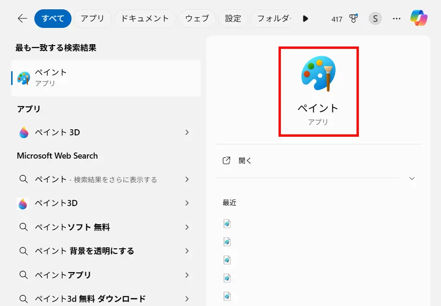
Task: Expand the ペイント3D web suggestion chevron
Action: pos(187,203)
